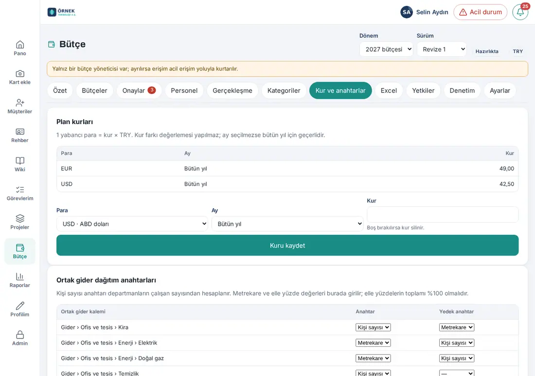Open the Yedek anahtar dropdown for Elektrik row
Screen dimensions: 535x376
tap(457, 343)
